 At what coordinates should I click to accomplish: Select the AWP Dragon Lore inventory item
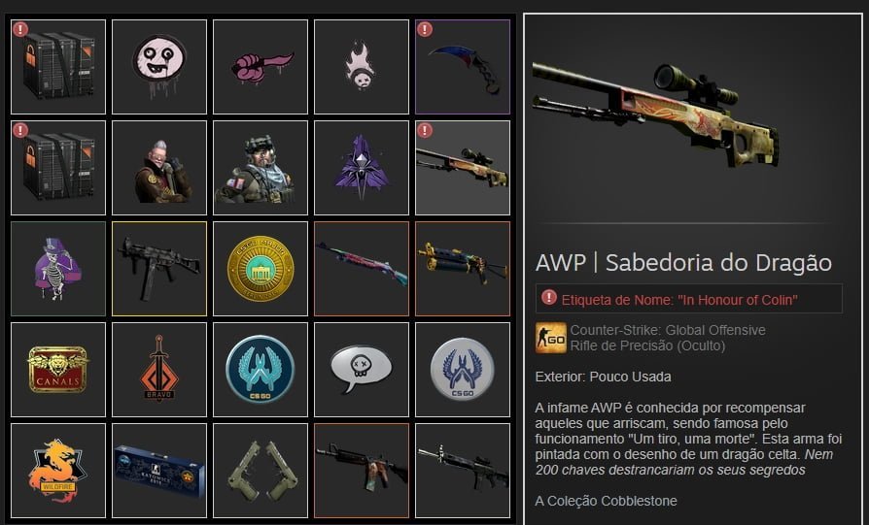pyautogui.click(x=463, y=168)
